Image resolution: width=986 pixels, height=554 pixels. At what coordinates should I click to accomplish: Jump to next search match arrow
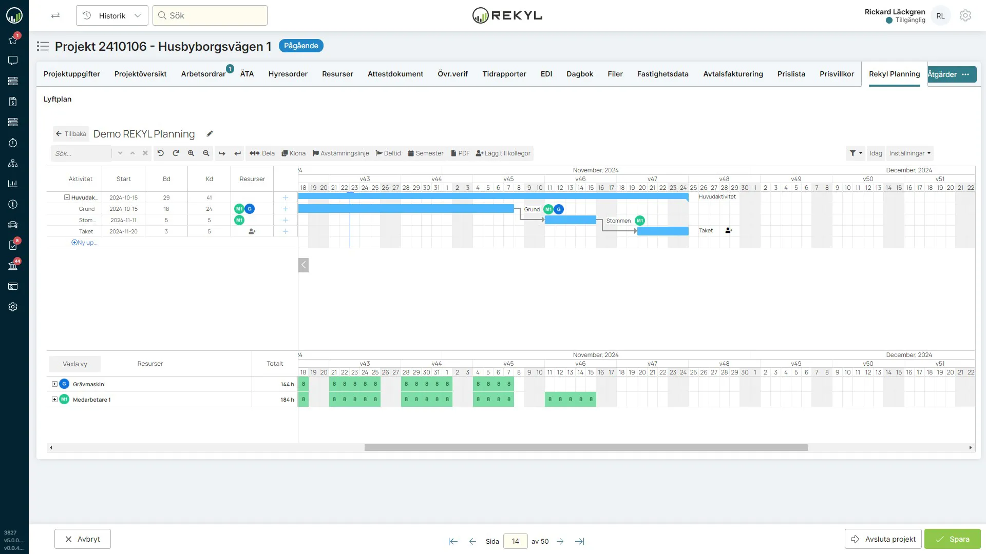(120, 153)
